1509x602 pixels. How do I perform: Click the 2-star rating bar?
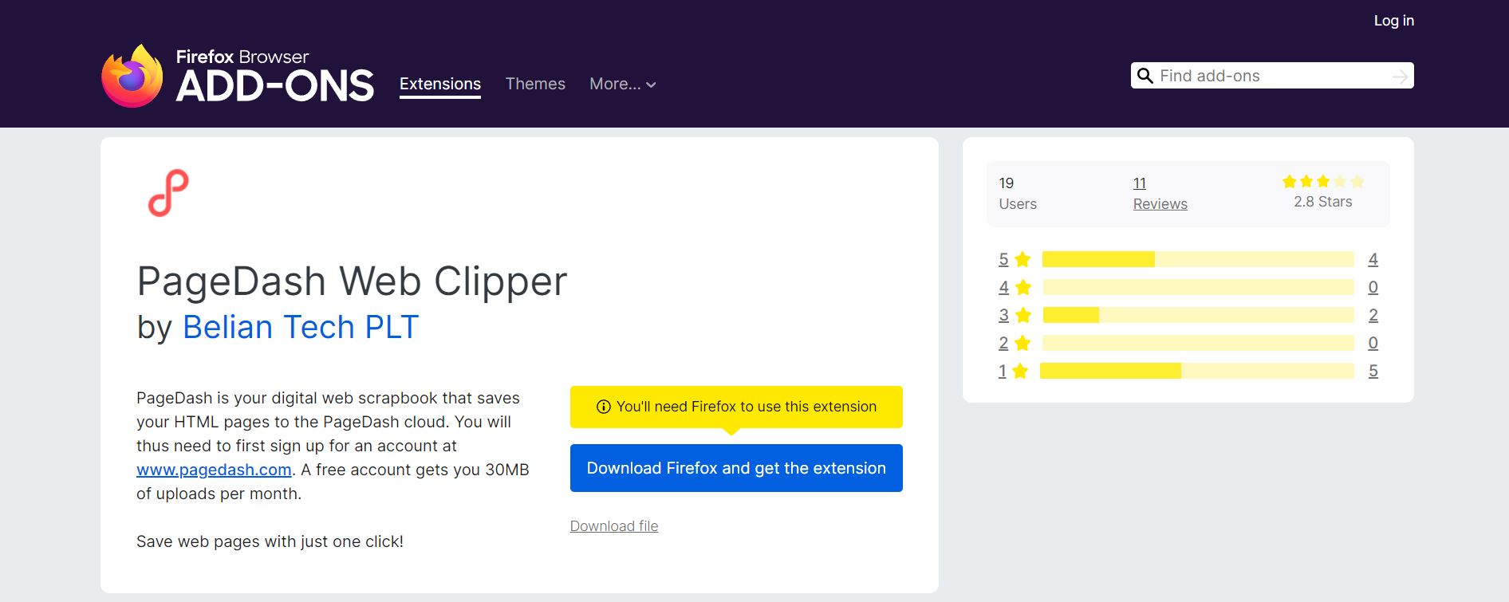coord(1198,343)
